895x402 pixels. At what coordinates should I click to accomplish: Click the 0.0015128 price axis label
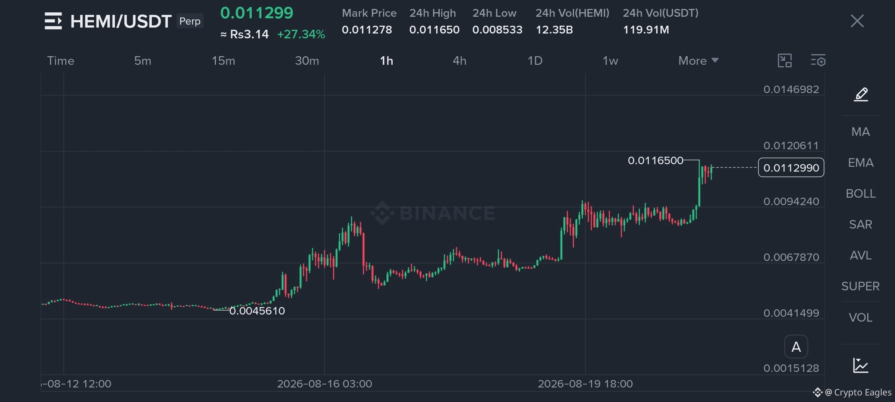(791, 368)
